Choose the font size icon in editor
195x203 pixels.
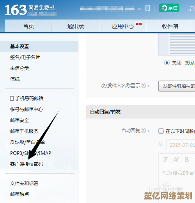pos(176,160)
